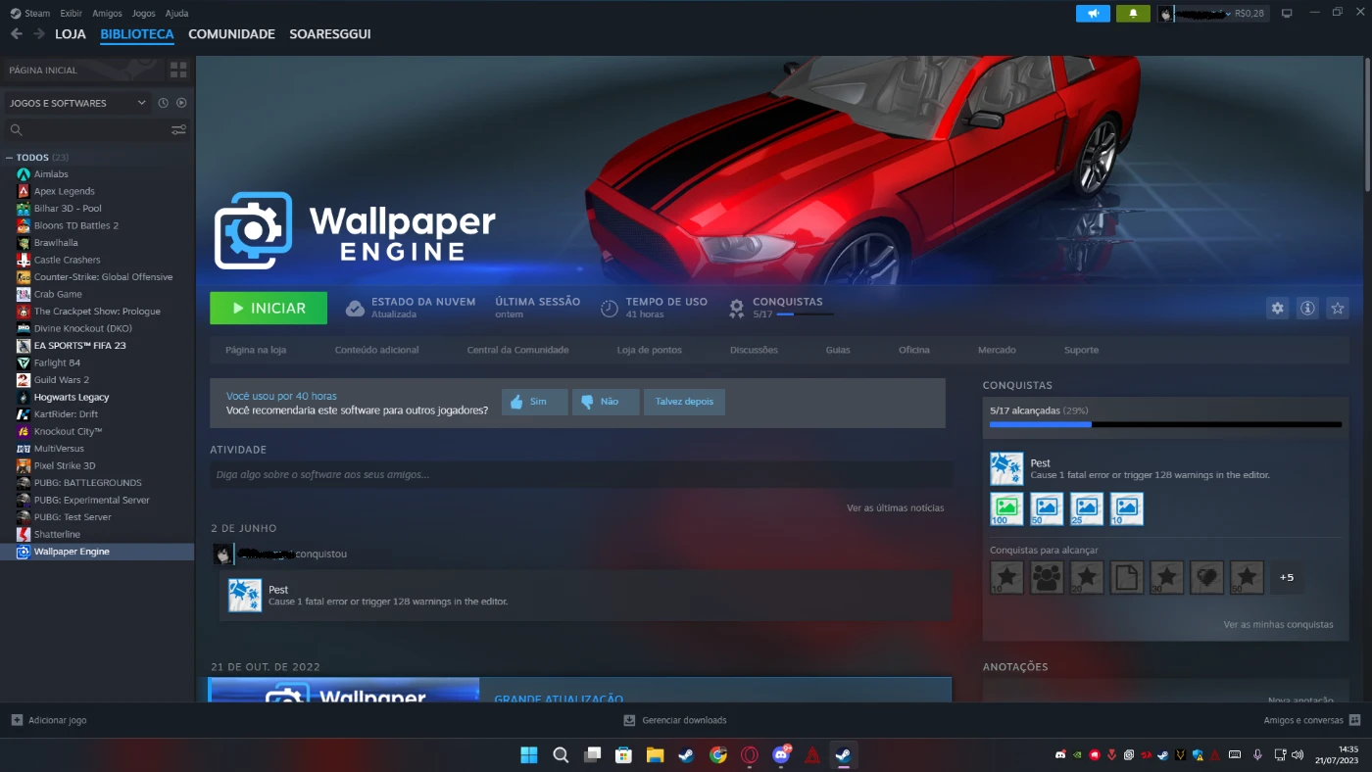Select the unlocked 10 wallpapers achievement icon
Viewport: 1372px width, 772px height.
1127,508
